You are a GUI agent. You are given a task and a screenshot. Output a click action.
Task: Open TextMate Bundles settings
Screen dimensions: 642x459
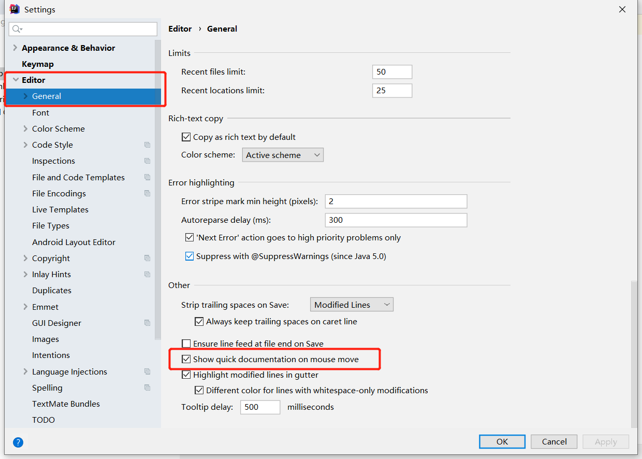(66, 404)
